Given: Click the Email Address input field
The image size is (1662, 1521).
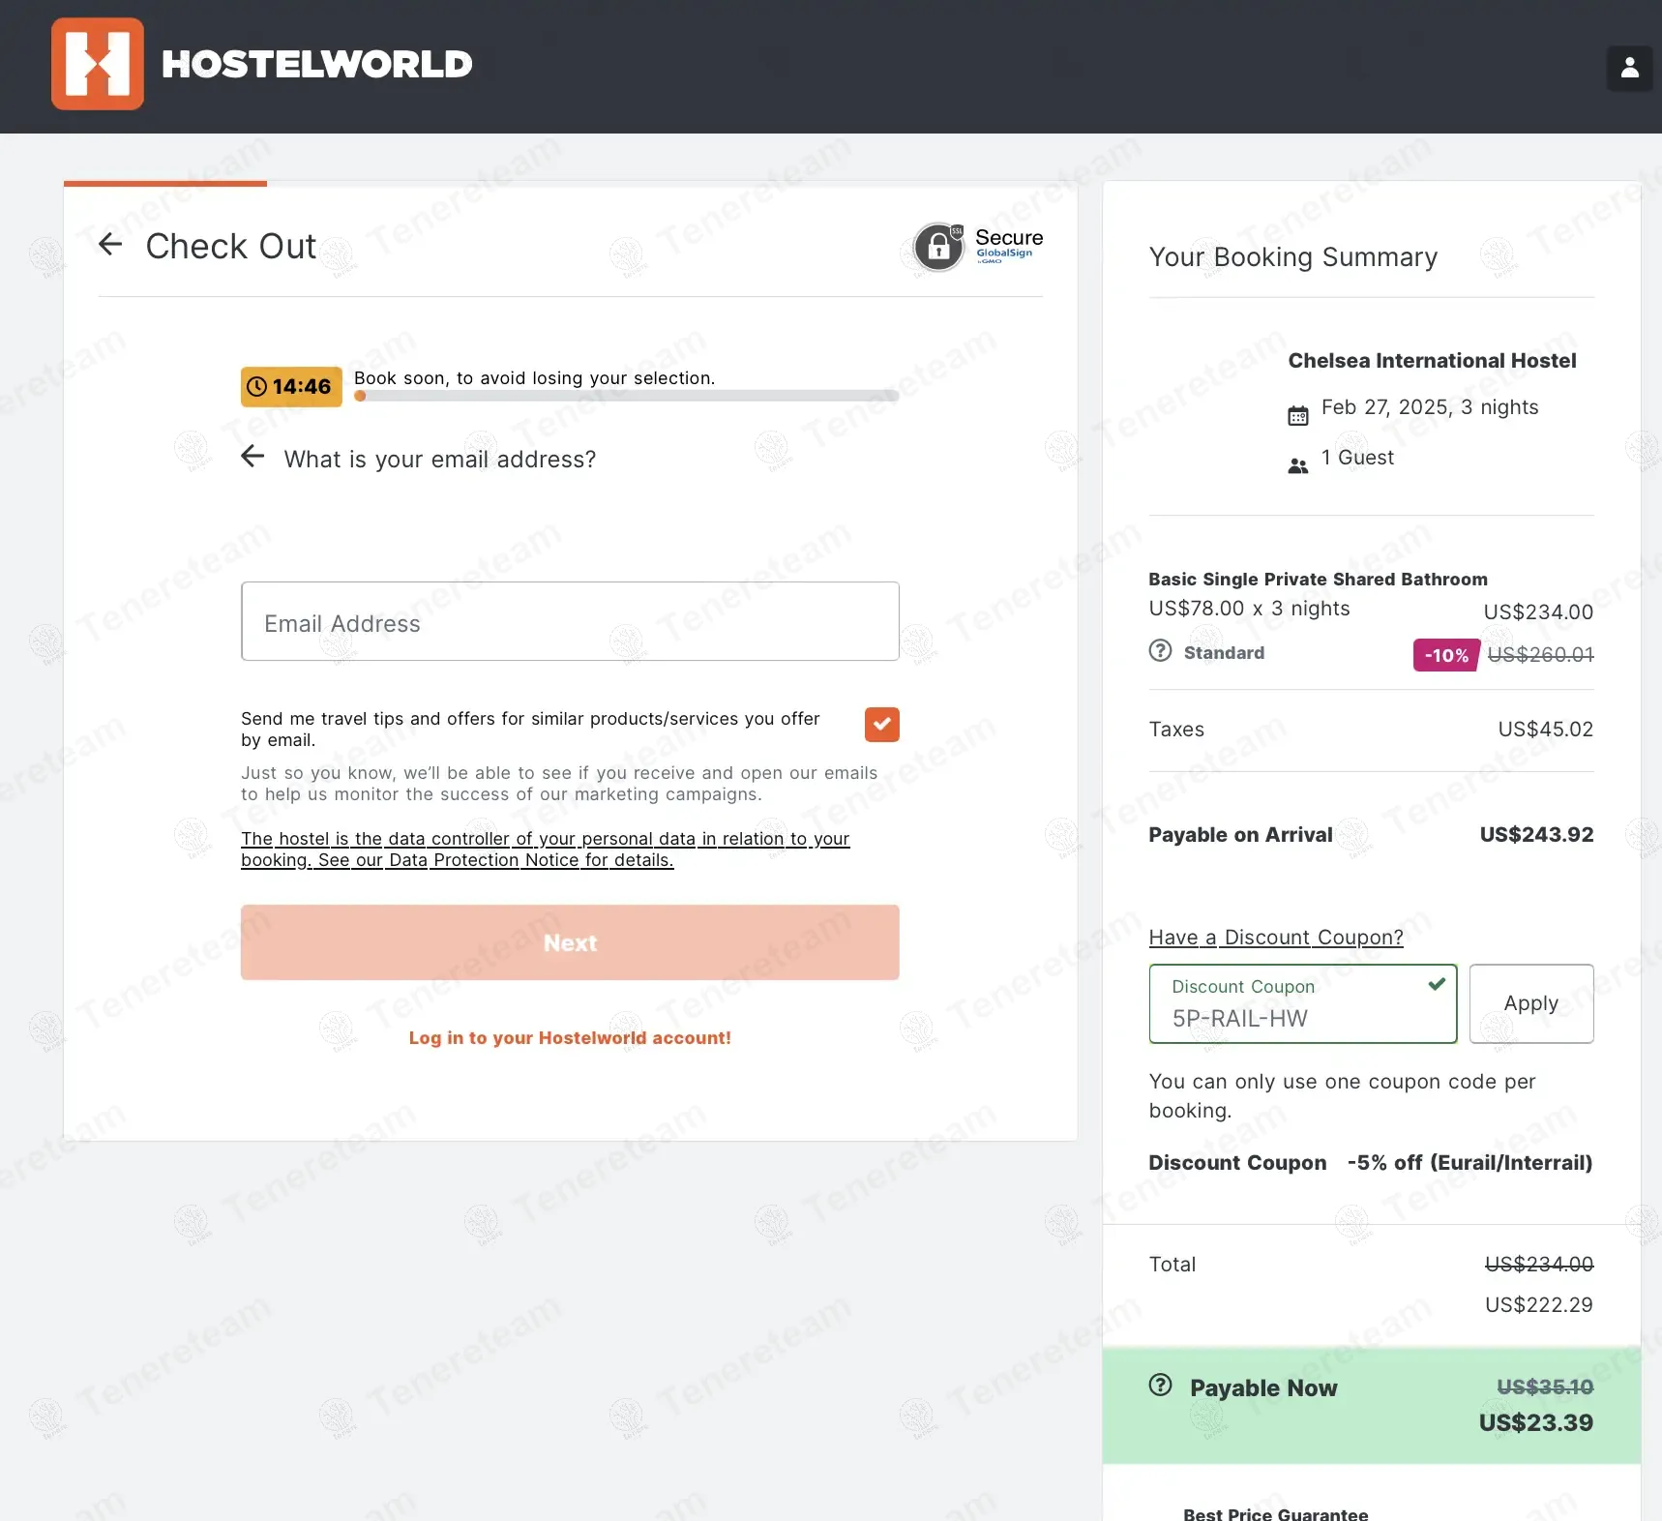Looking at the screenshot, I should coord(570,622).
